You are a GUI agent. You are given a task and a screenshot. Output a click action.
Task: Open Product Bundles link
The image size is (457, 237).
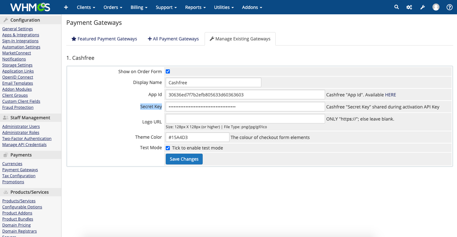[18, 219]
